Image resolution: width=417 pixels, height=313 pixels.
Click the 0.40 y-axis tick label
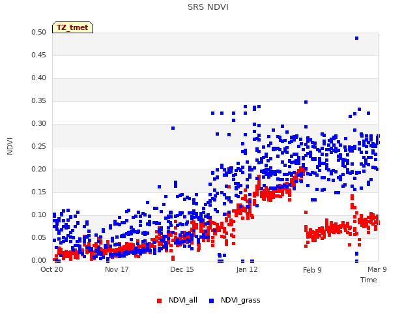[x=38, y=78]
